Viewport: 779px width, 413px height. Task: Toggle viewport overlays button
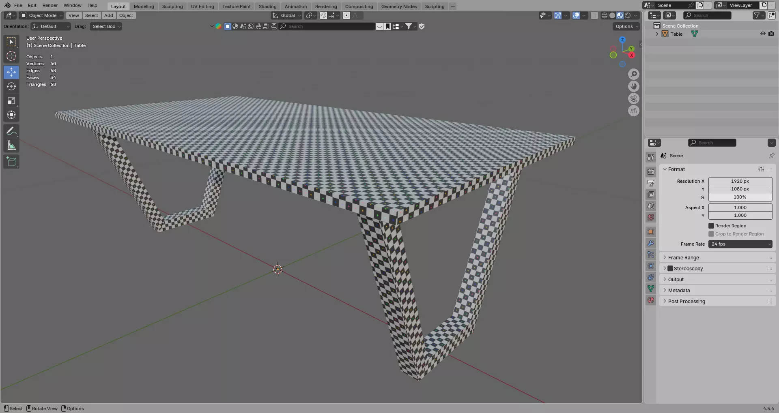[x=576, y=15]
